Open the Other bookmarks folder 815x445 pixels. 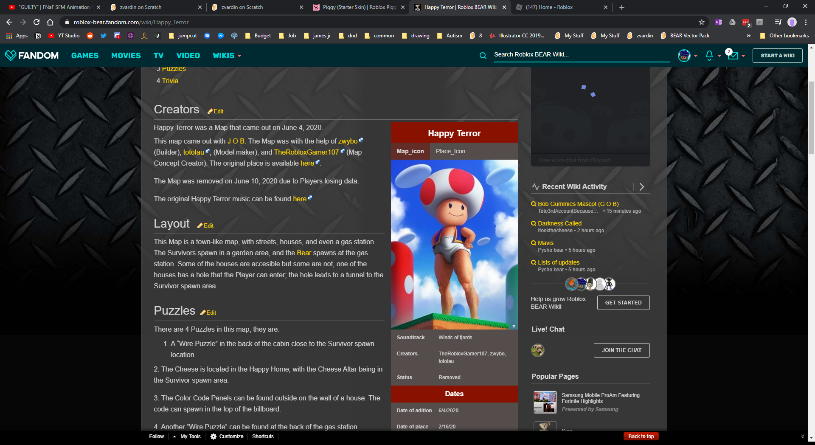point(784,36)
